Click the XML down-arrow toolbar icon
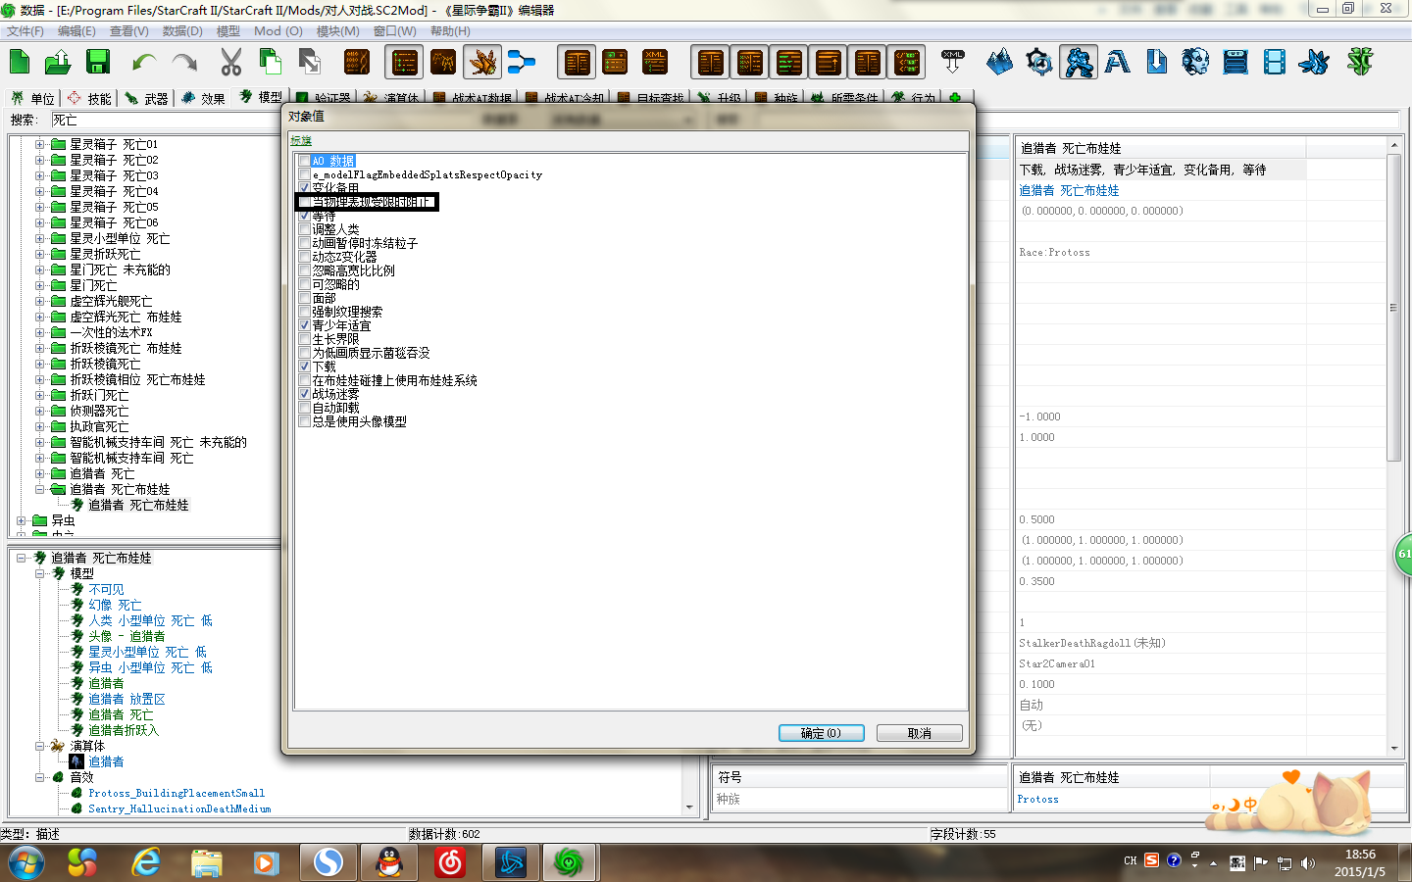Screen dimensions: 1412x882 953,62
